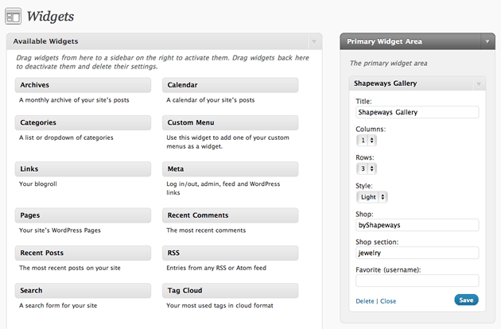Image resolution: width=501 pixels, height=329 pixels.
Task: Click 'The primary widget area' description
Action: tap(389, 64)
